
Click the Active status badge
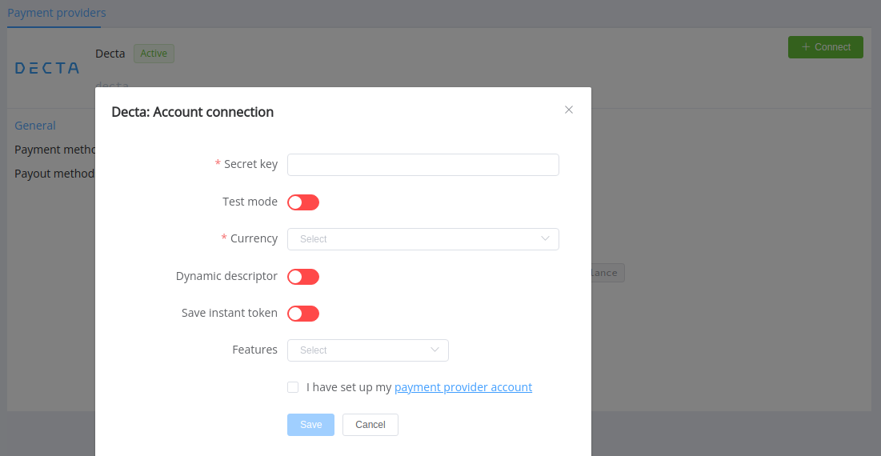(154, 54)
